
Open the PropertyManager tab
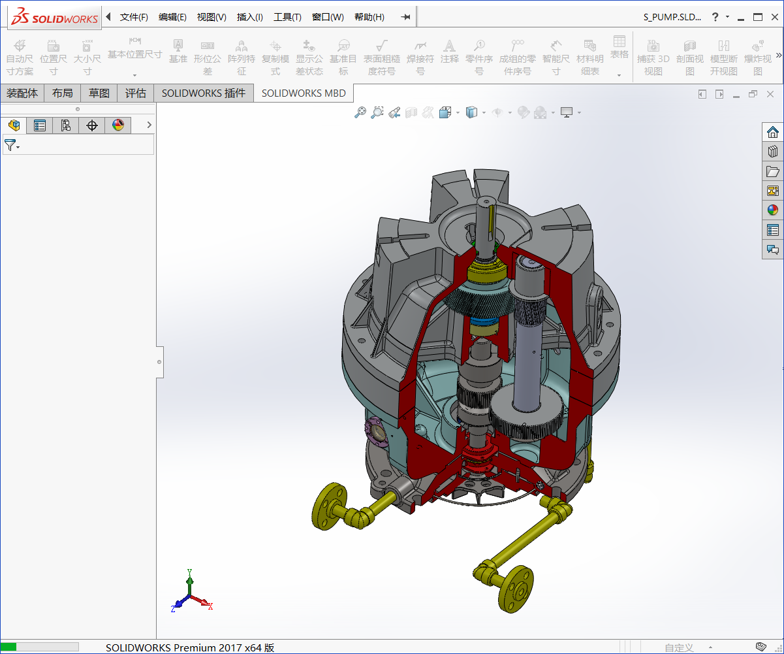(40, 125)
